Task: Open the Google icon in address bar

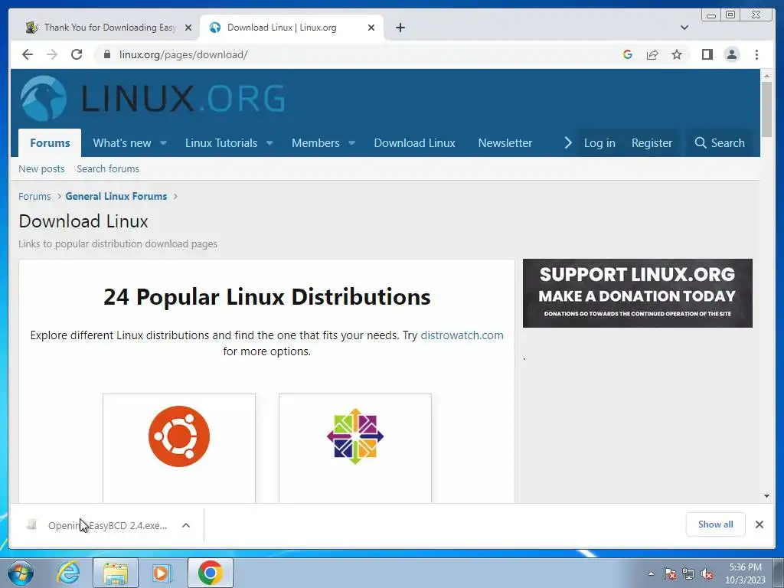Action: point(628,54)
